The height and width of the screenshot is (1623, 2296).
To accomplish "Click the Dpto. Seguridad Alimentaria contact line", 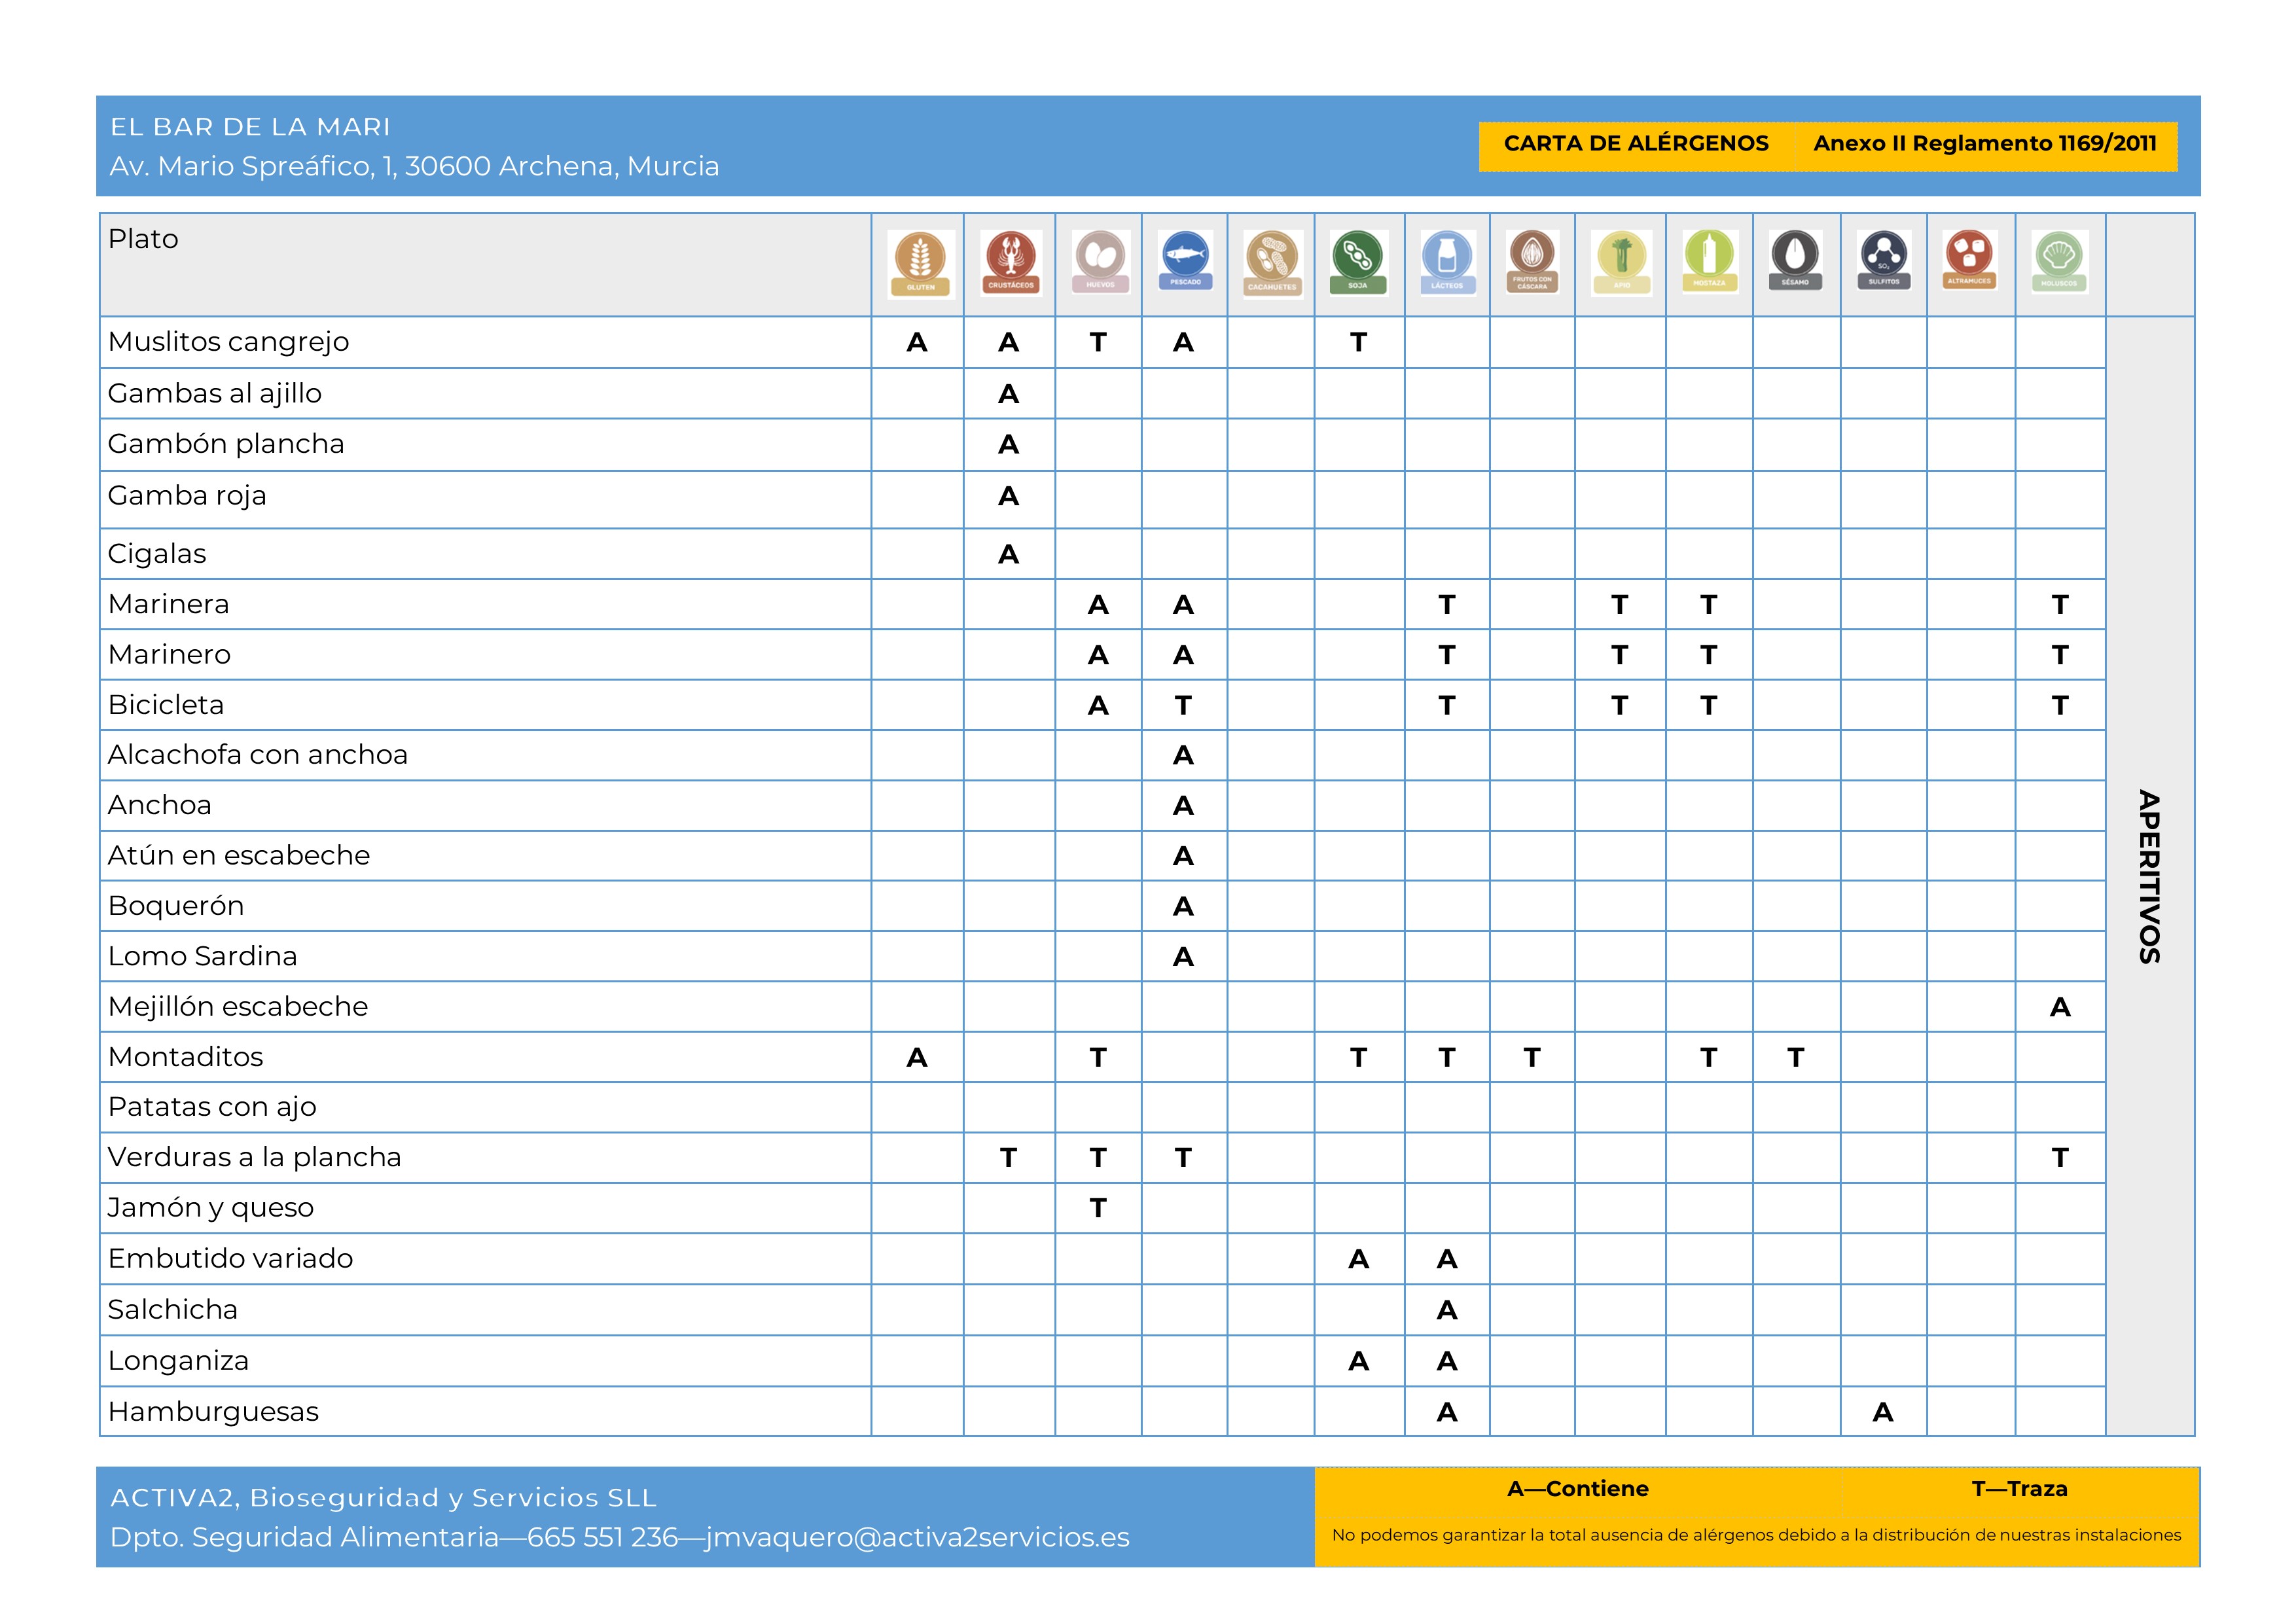I will (619, 1538).
